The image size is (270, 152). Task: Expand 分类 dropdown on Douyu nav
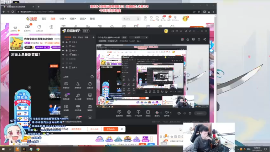[62, 19]
